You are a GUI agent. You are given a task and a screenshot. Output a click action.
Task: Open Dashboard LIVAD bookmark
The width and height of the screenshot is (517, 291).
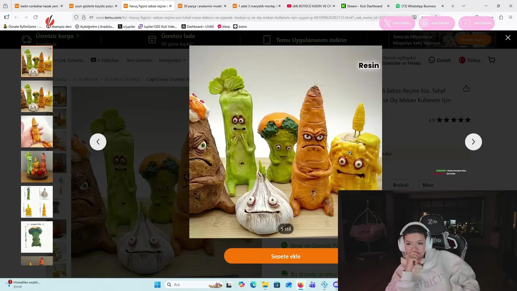tap(198, 27)
